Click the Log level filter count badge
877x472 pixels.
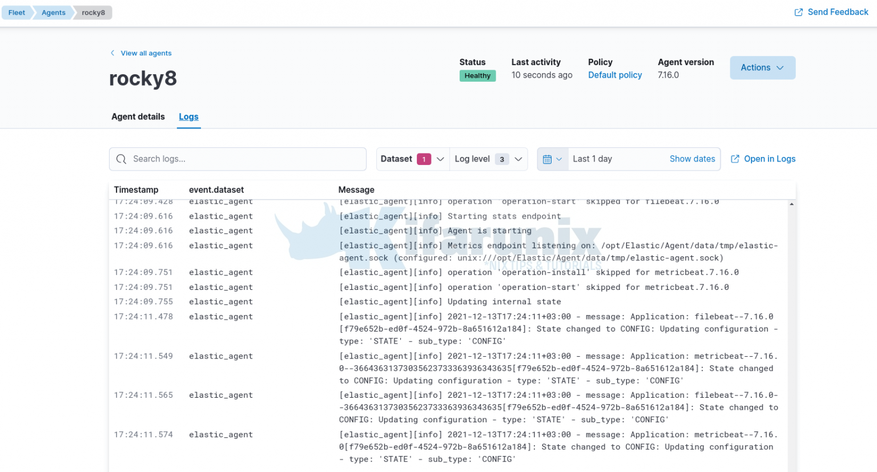501,159
